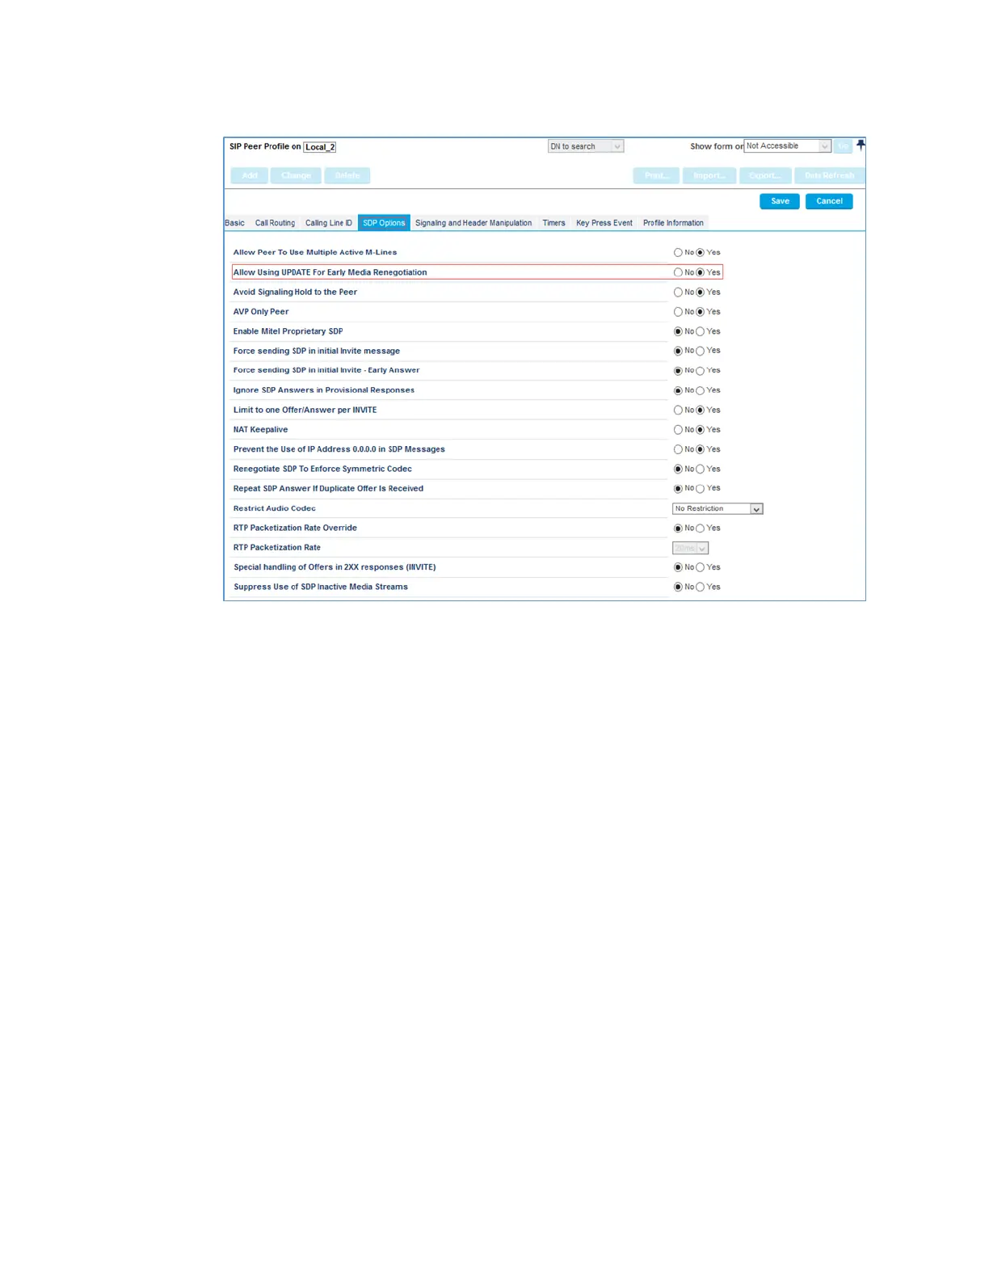Select Yes for NAT Keepalive
This screenshot has height=1280, width=989.
(x=701, y=430)
